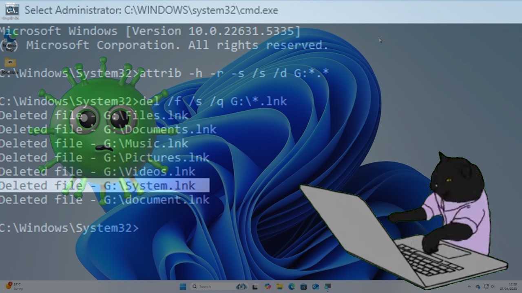Click the 'Deleted file - G:\document.lnk' output line
Screen dimensions: 522x293
[x=105, y=199]
